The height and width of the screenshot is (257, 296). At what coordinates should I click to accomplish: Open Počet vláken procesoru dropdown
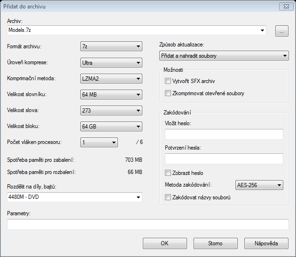[x=99, y=143]
